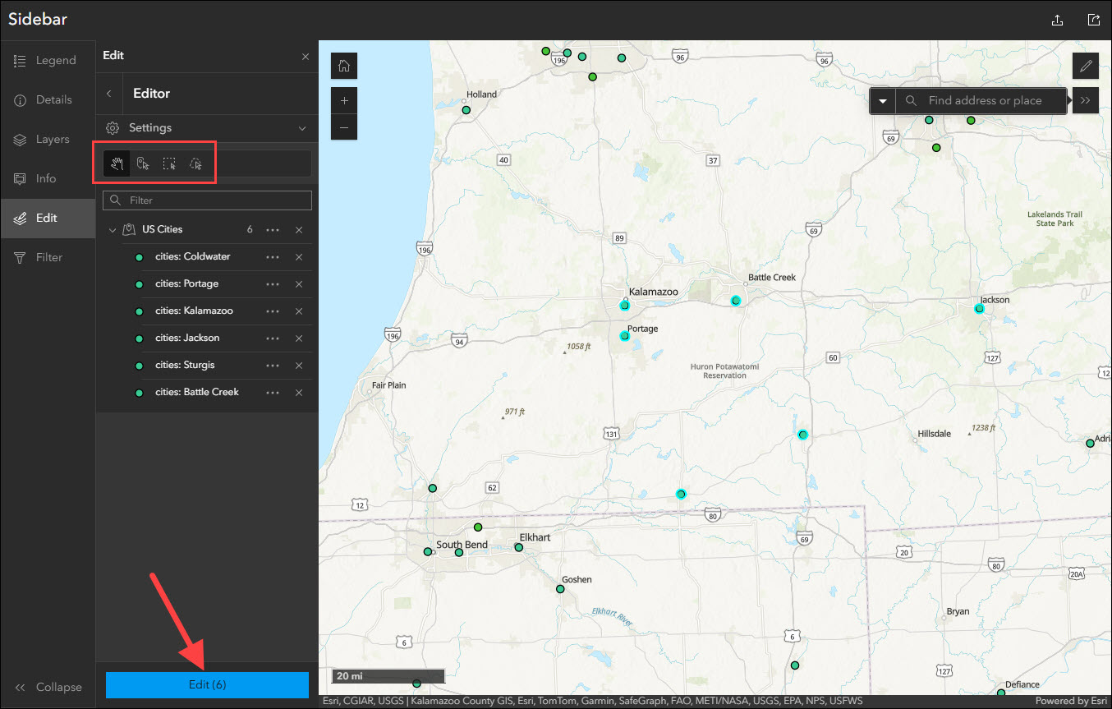
Task: Remove cities: Kalamazoo from selection
Action: [x=299, y=311]
